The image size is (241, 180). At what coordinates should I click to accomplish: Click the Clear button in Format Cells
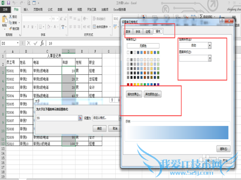[x=223, y=149]
